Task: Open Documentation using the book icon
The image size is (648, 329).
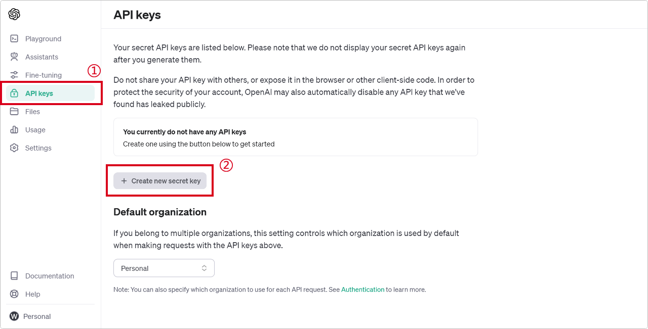Action: click(14, 275)
